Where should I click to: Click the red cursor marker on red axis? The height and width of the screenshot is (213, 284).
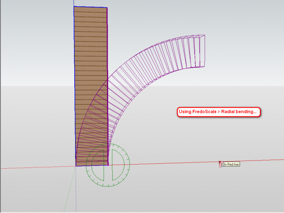coord(220,164)
